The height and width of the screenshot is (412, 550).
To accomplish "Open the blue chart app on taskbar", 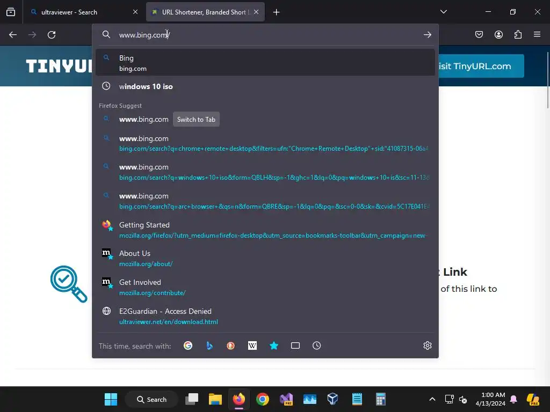I will (310, 399).
